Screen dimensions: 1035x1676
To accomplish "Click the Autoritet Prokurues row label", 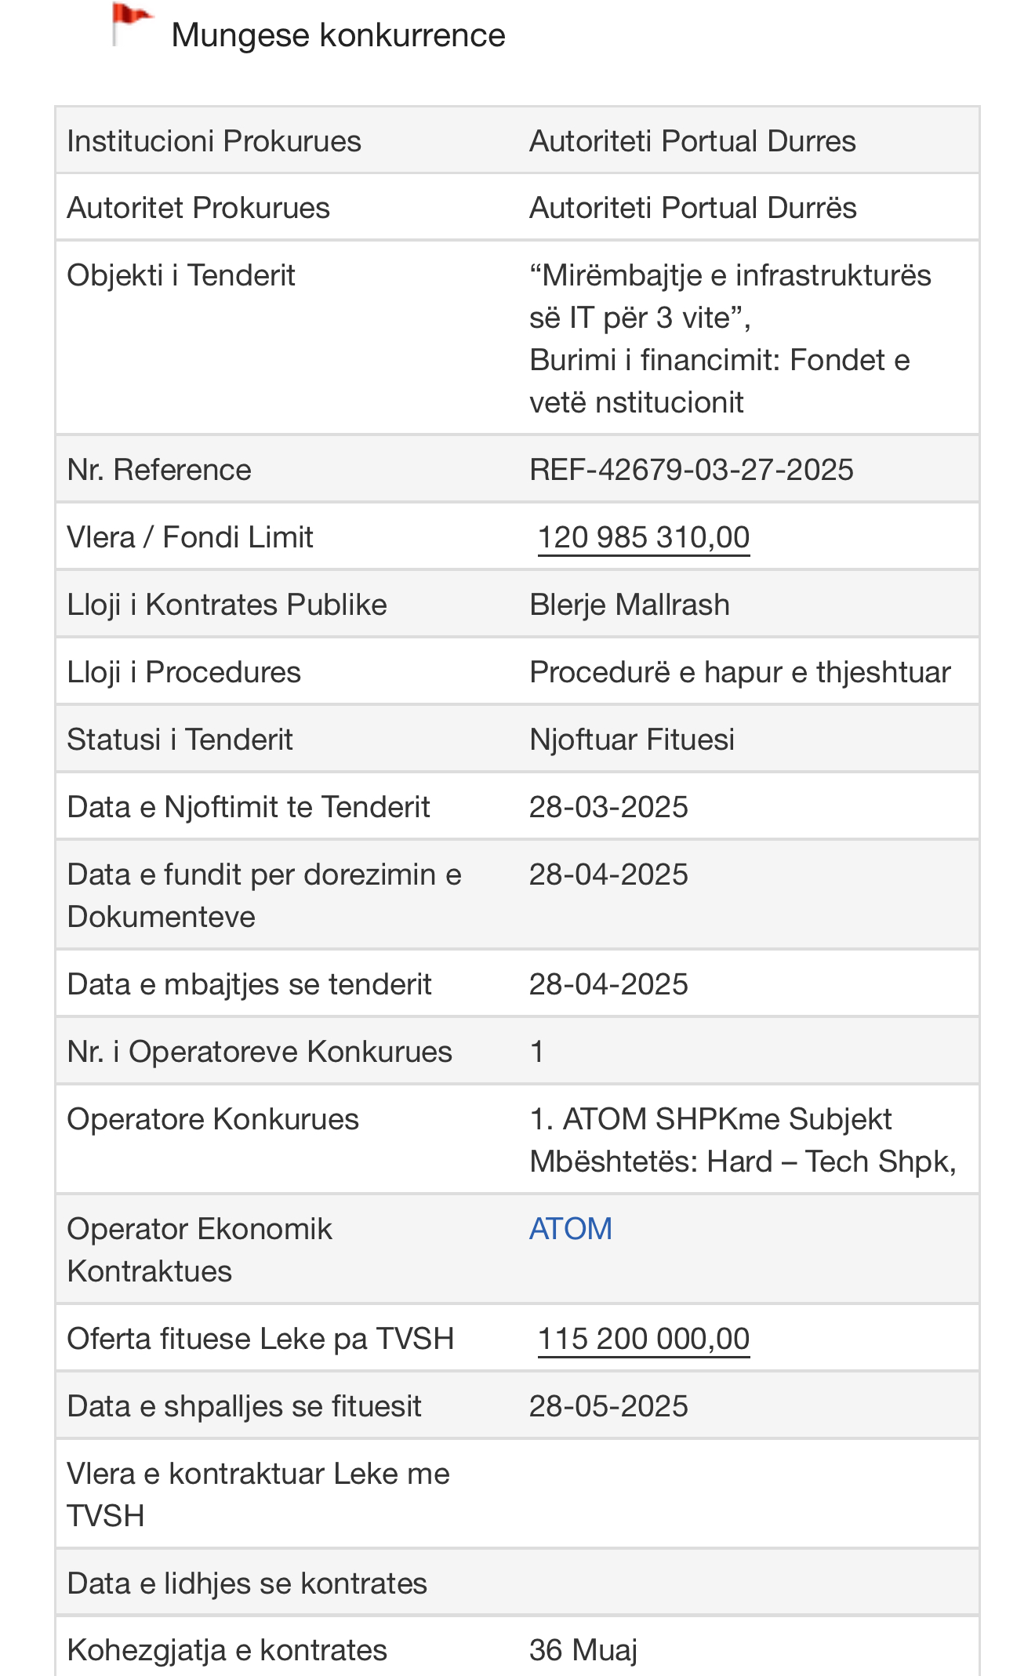I will 198,208.
